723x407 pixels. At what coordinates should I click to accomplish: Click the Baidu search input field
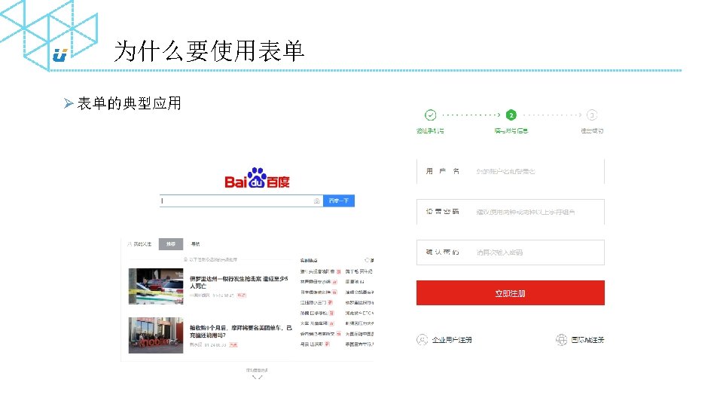241,200
